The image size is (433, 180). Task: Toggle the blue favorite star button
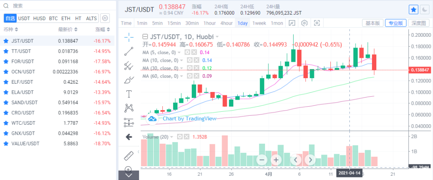[x=414, y=10]
